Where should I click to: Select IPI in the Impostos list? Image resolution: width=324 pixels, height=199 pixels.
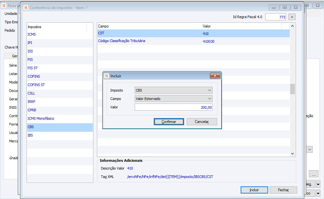[x=60, y=43]
